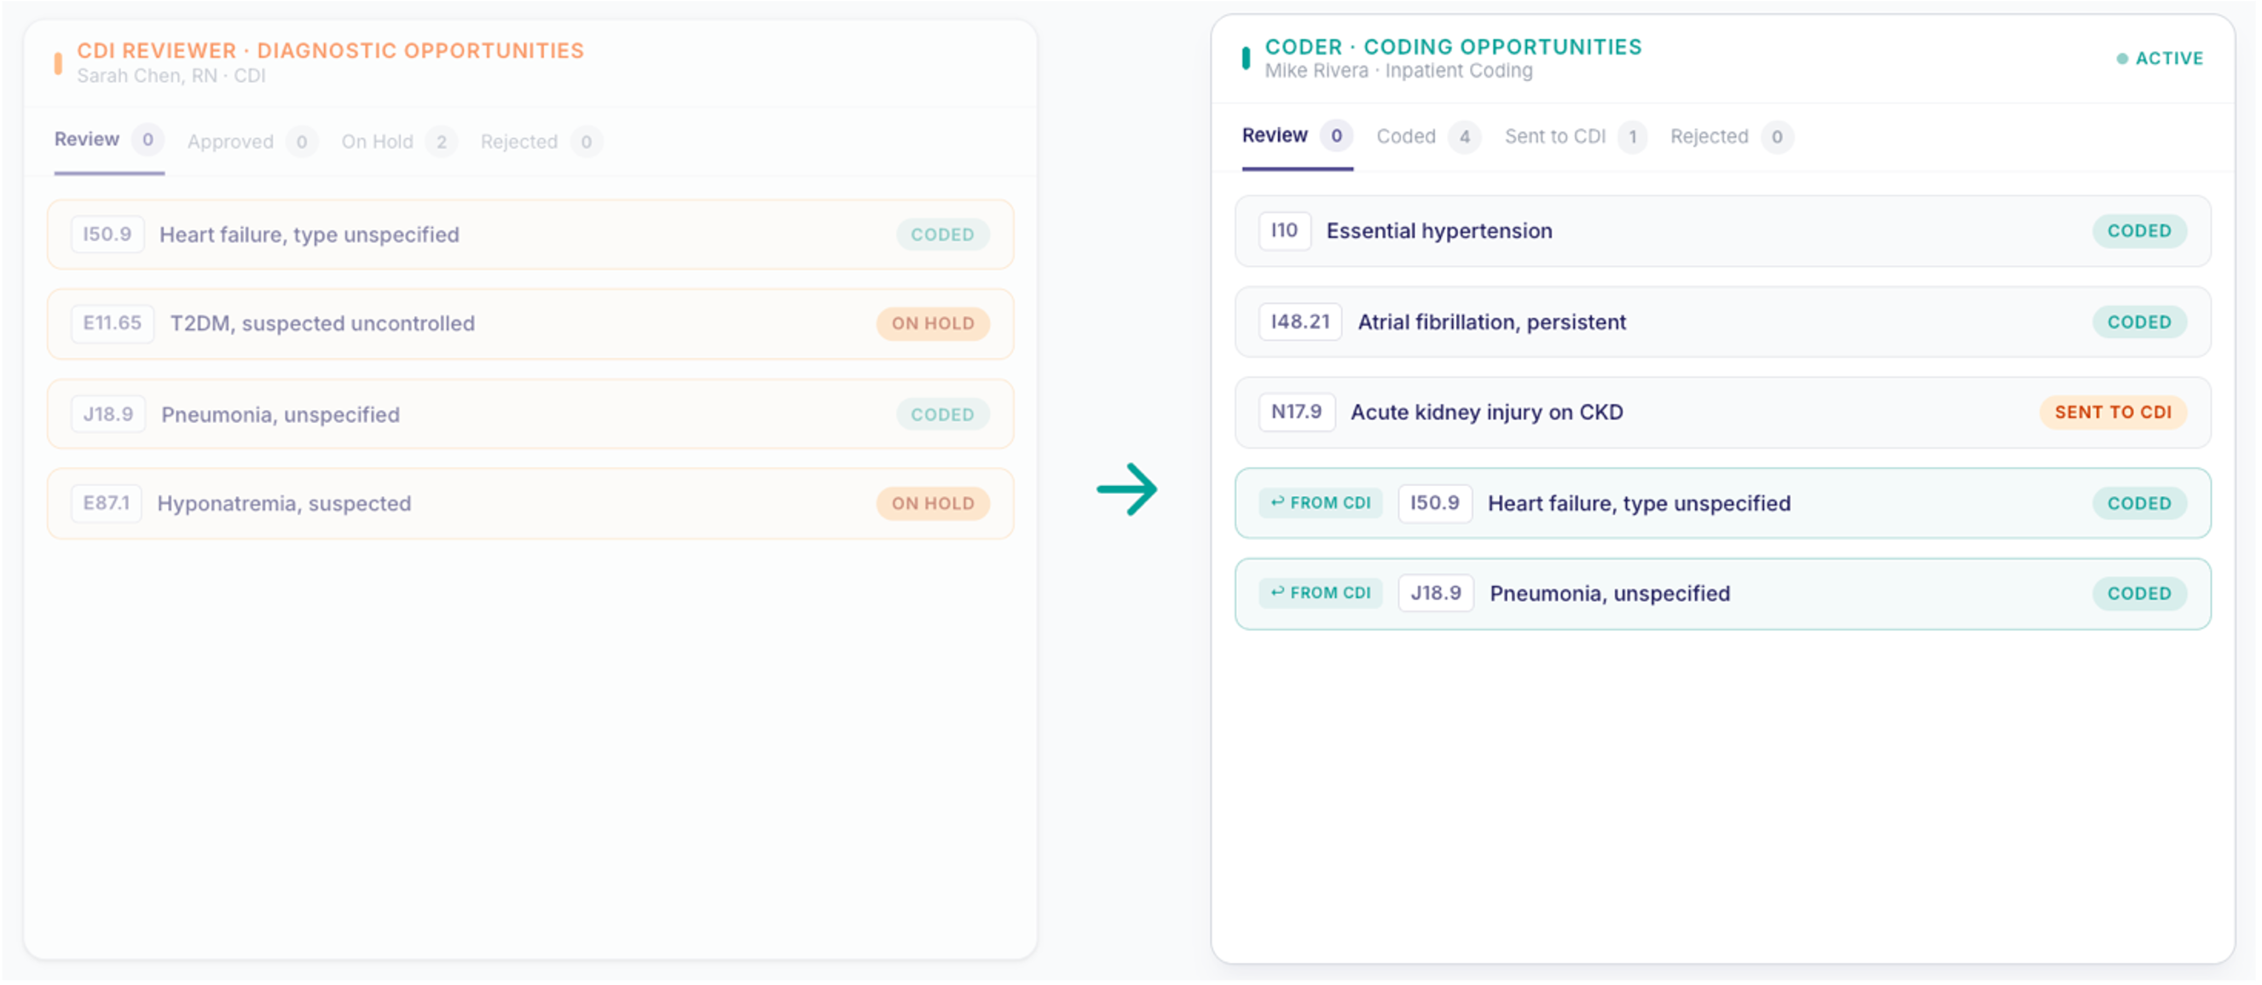
Task: Click the E87.1 code chip
Action: point(107,503)
